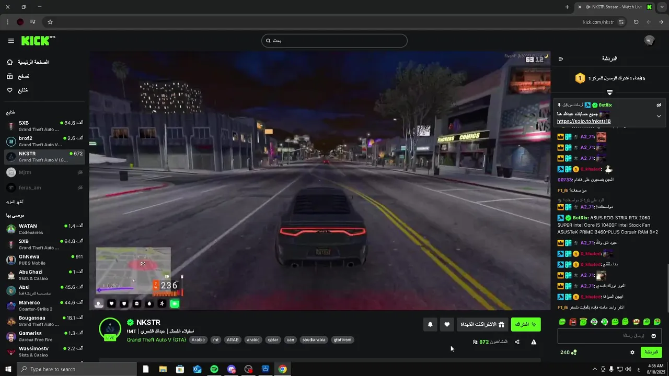Open AbuGhazi Slots & Casino channel
This screenshot has width=669, height=376.
point(44,275)
